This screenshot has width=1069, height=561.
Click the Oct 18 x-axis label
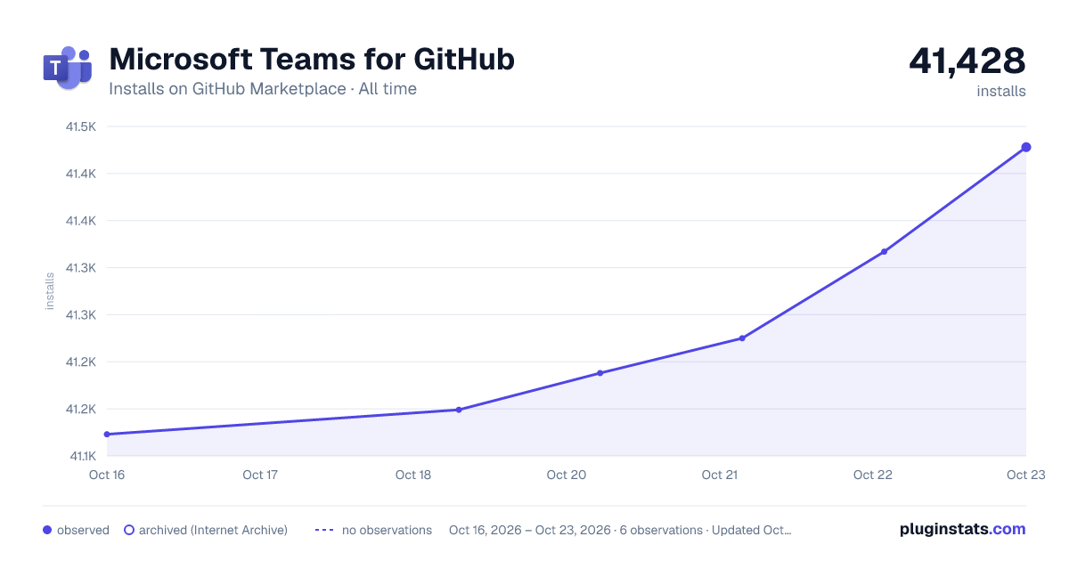click(413, 475)
